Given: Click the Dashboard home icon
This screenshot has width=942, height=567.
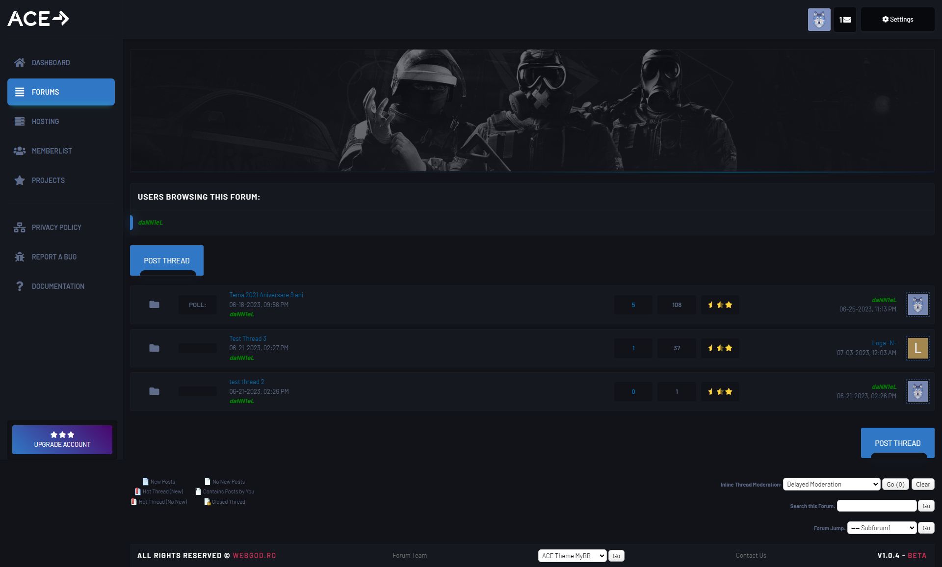Looking at the screenshot, I should 20,62.
